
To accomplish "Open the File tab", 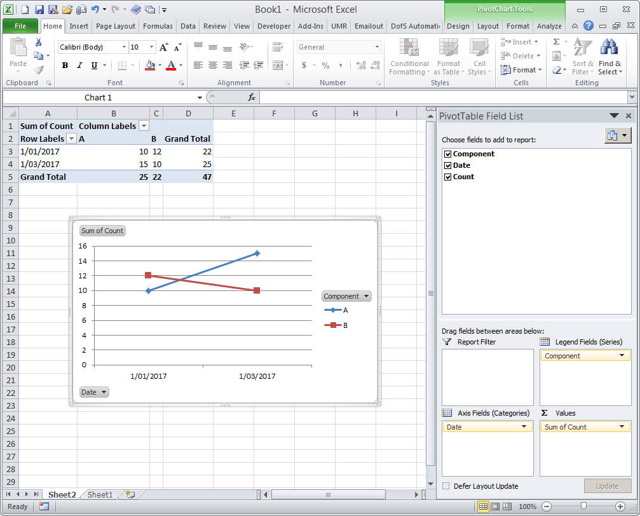I will pos(20,26).
